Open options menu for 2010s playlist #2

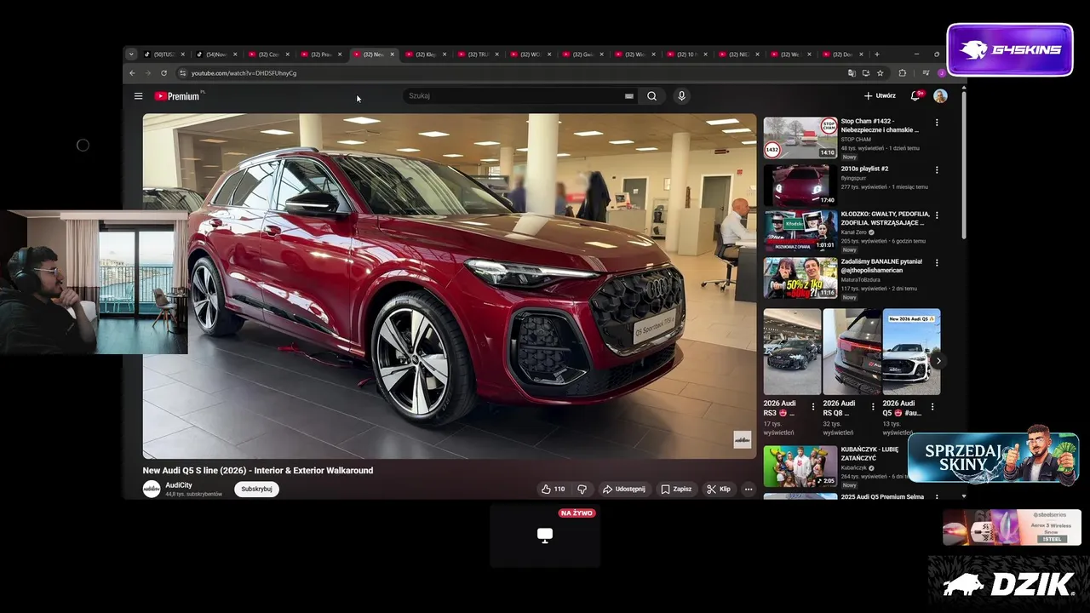[937, 170]
